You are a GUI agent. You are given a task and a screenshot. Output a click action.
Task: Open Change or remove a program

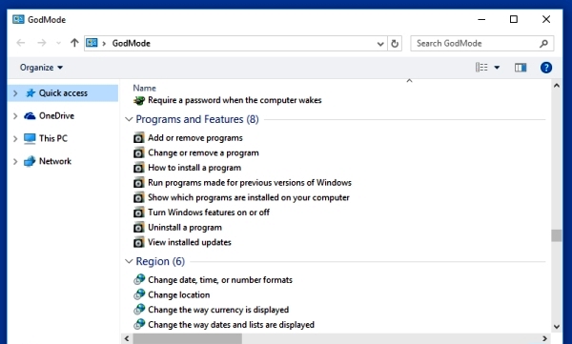203,152
